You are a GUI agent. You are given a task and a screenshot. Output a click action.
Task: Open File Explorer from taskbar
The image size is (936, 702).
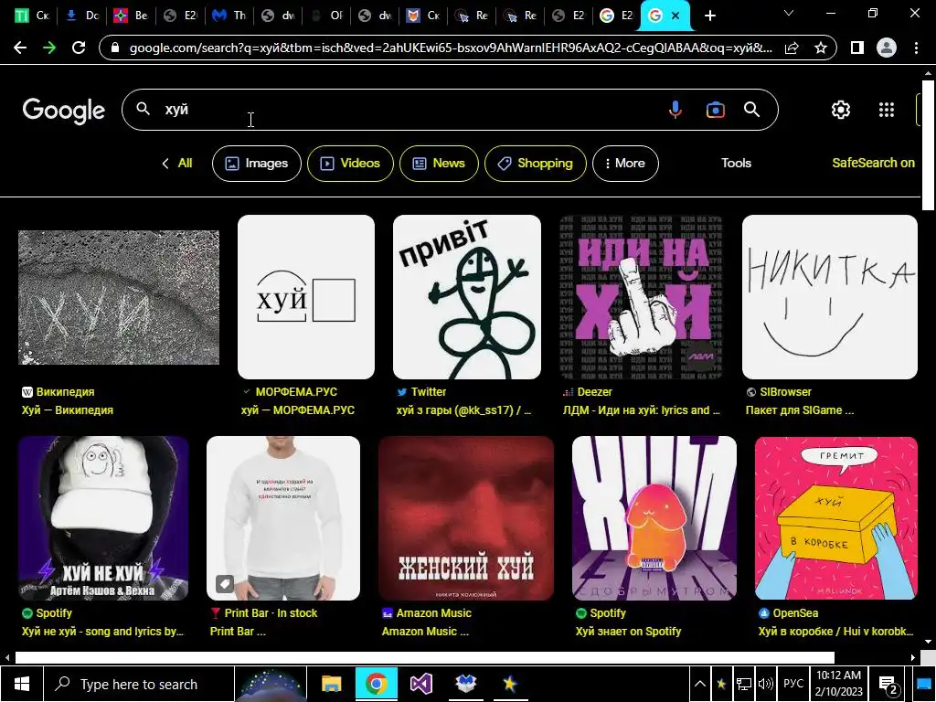tap(331, 684)
